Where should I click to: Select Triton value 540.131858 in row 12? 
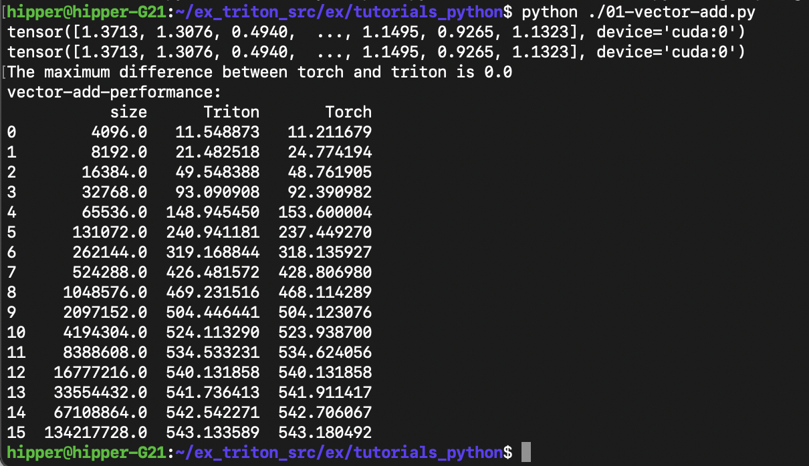coord(213,373)
